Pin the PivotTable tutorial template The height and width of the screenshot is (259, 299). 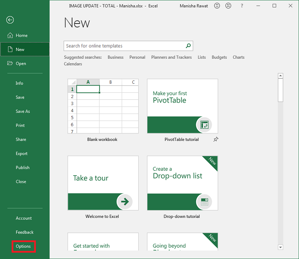tap(216, 139)
